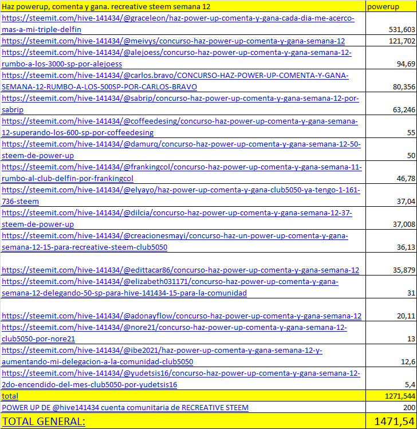Open the @elyayo club5050 post link

click(181, 196)
